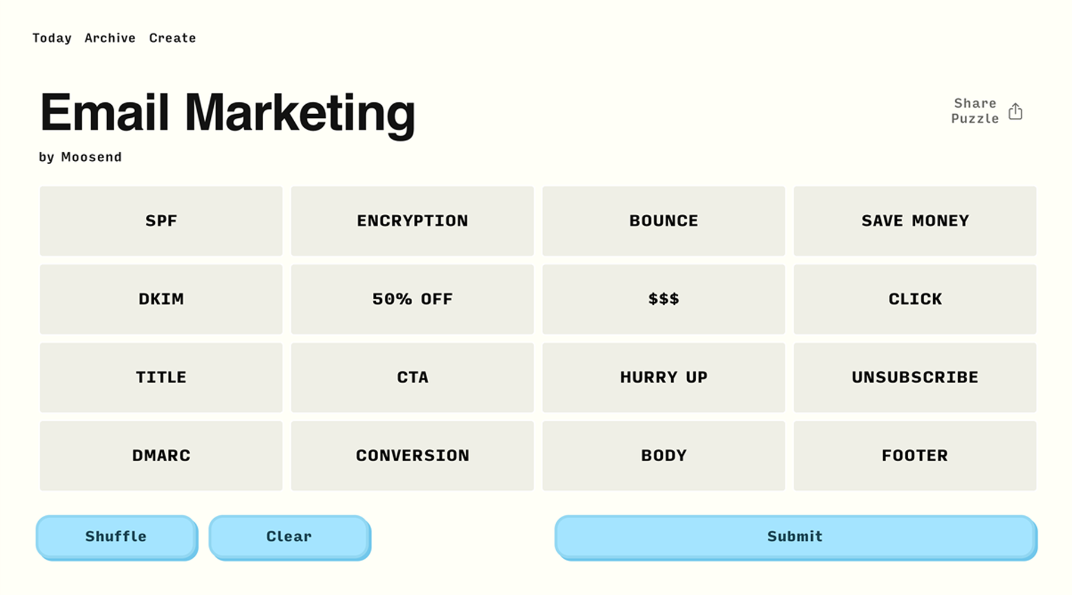Click the Share Puzzle icon
The image size is (1072, 595).
click(1015, 111)
